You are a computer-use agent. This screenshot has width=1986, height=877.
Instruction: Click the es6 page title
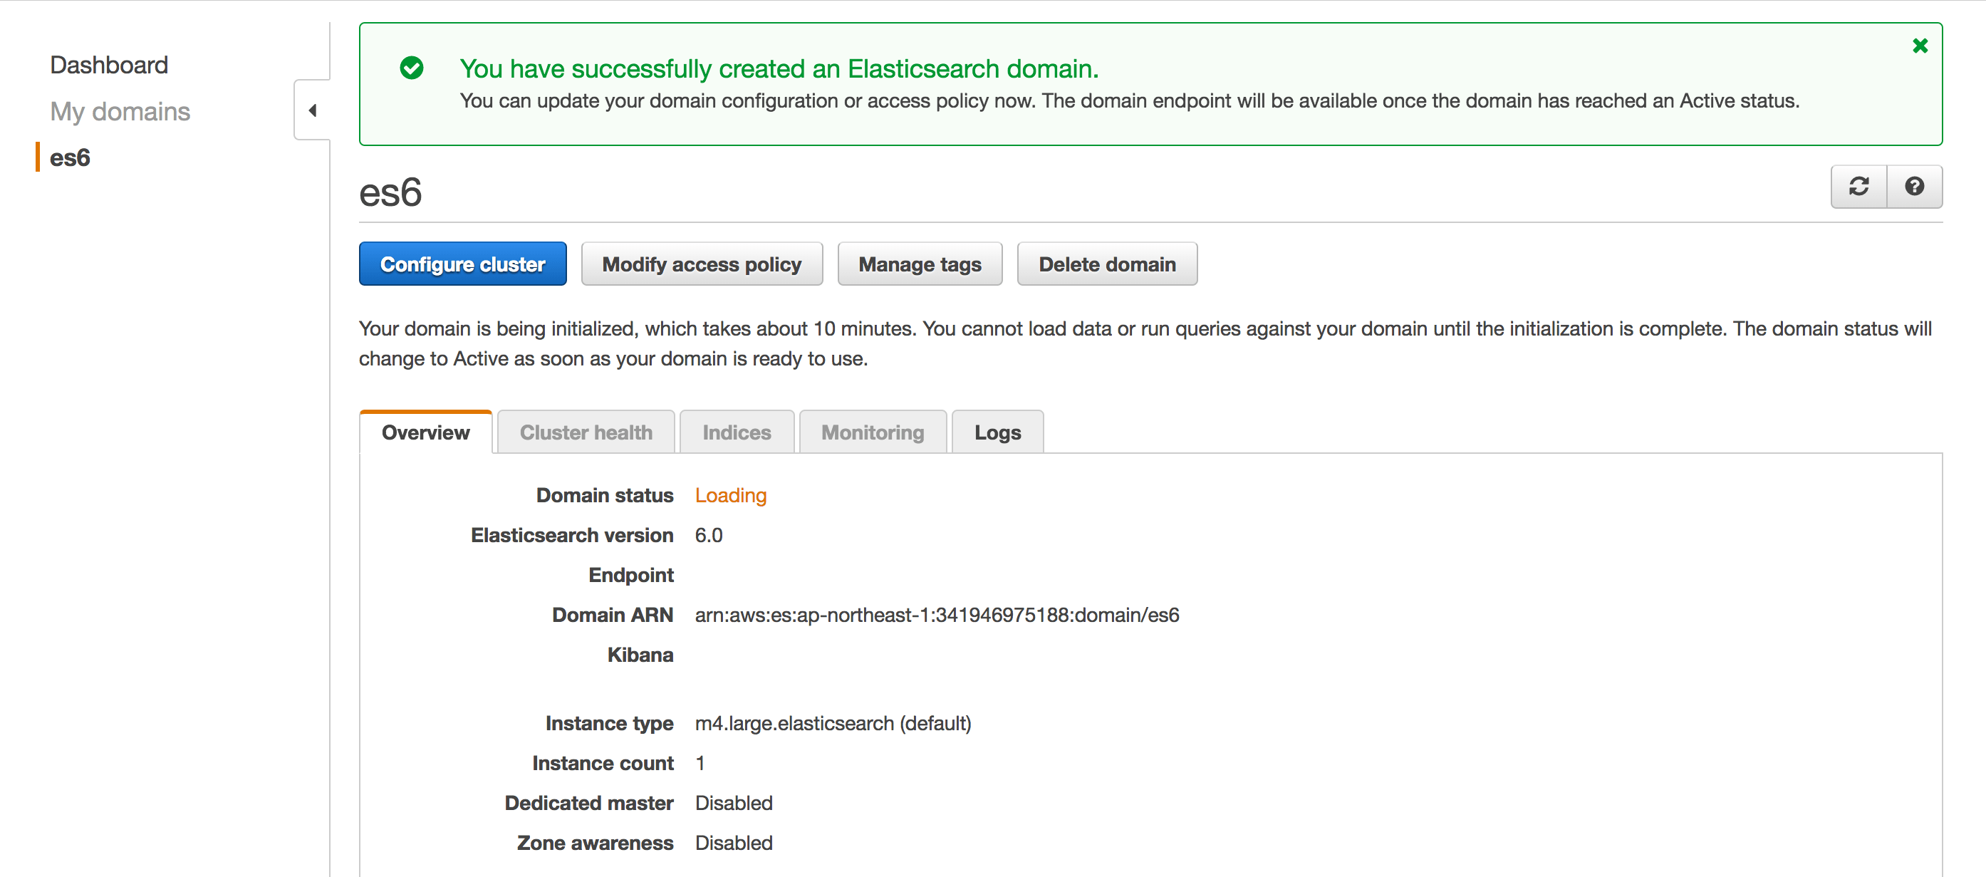coord(390,192)
